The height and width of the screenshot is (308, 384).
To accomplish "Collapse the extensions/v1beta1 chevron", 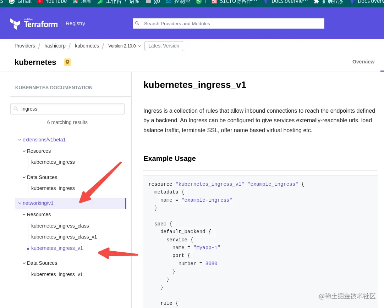I will click(x=20, y=140).
